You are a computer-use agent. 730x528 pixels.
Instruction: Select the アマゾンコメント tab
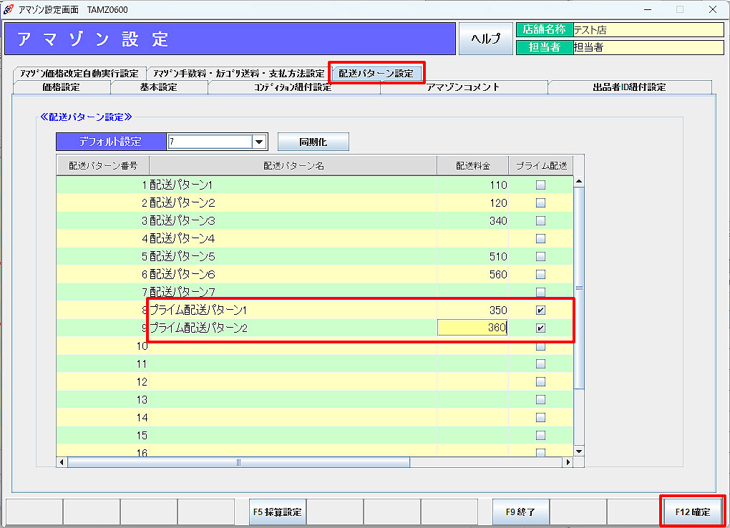click(463, 87)
